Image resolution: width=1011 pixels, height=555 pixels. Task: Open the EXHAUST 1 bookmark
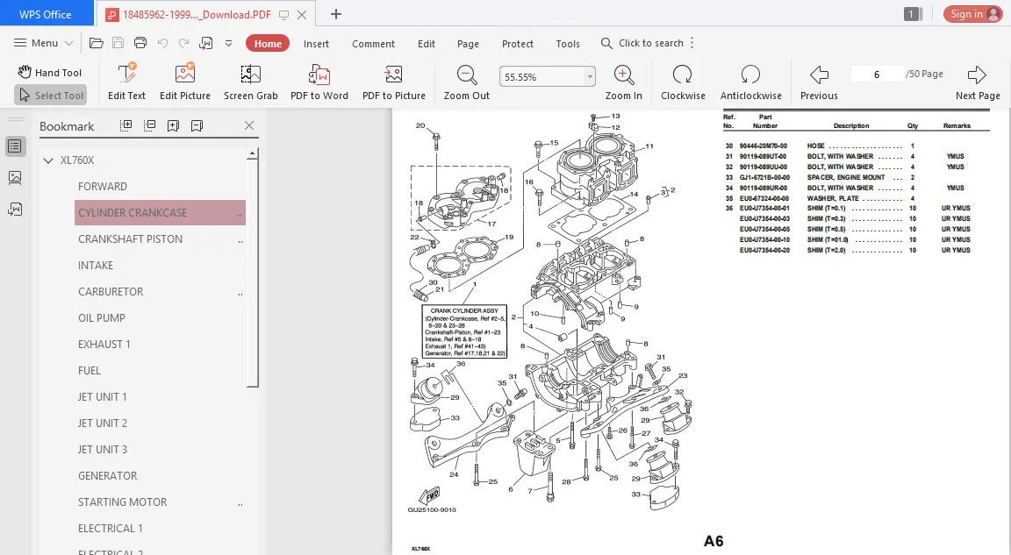(104, 345)
